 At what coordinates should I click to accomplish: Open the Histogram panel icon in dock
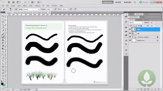click(x=126, y=31)
